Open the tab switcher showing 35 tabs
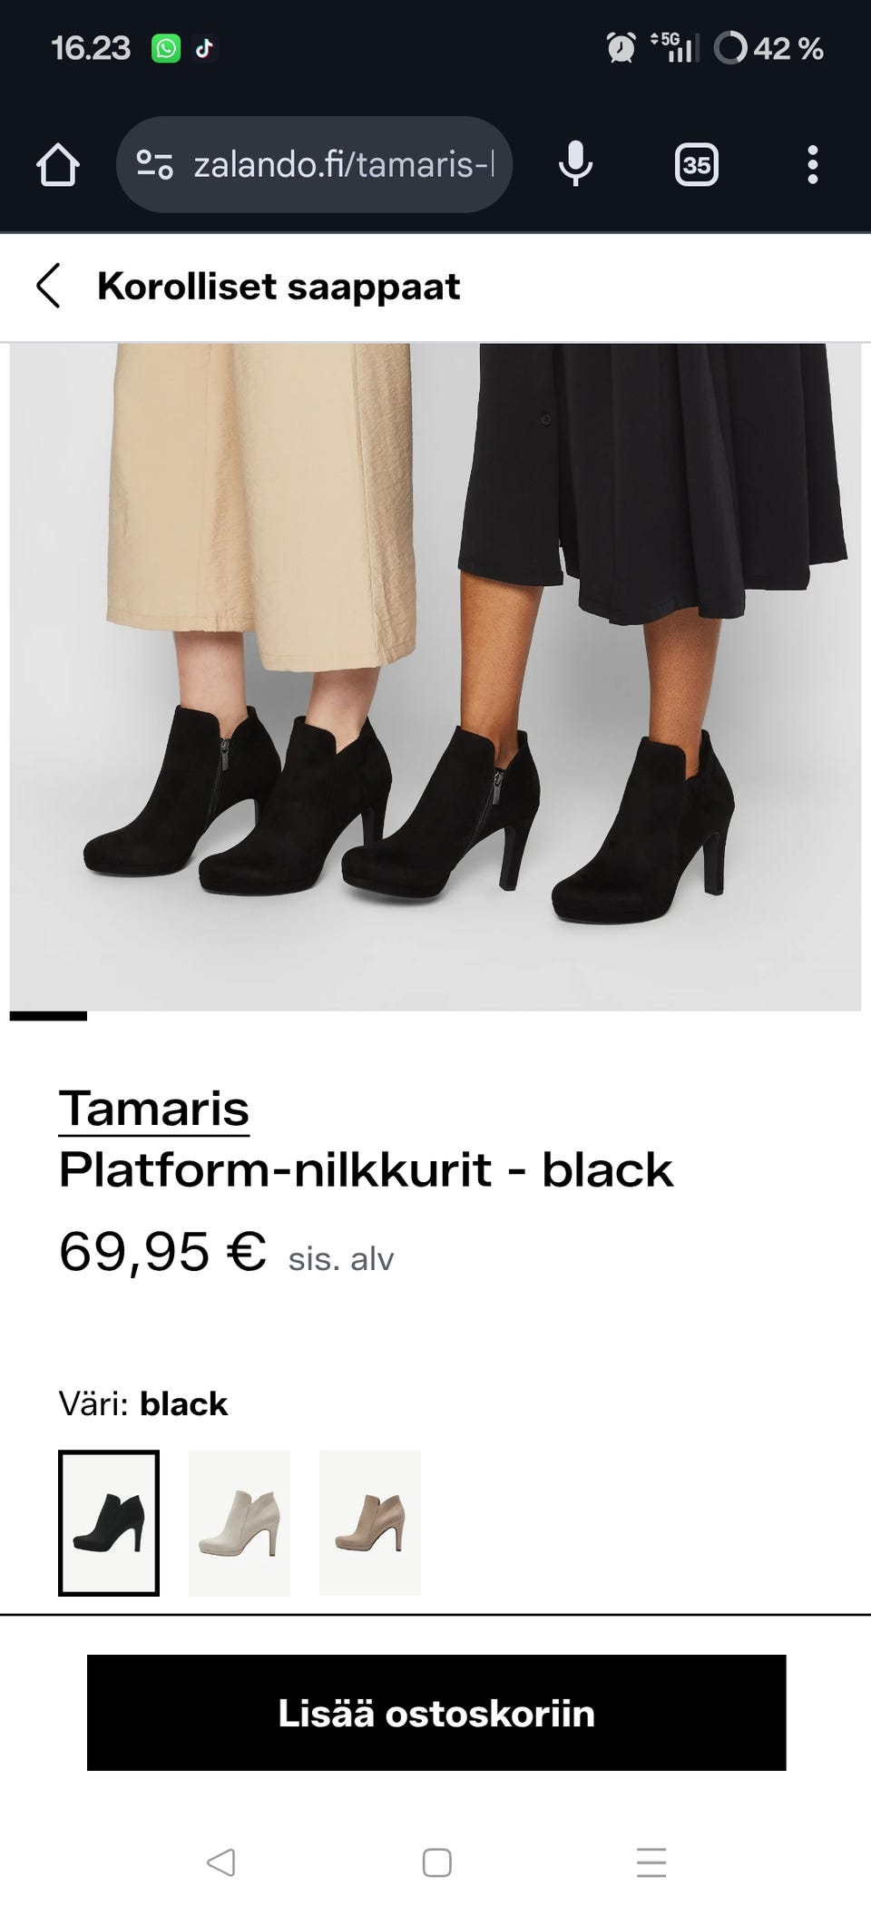Viewport: 871px width, 1916px height. 696,165
